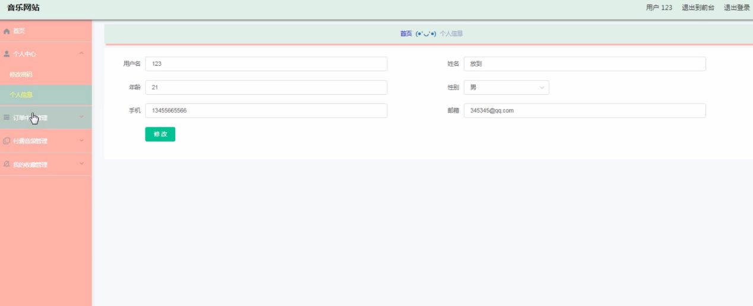Select 个人信息 submenu item

tap(46, 95)
